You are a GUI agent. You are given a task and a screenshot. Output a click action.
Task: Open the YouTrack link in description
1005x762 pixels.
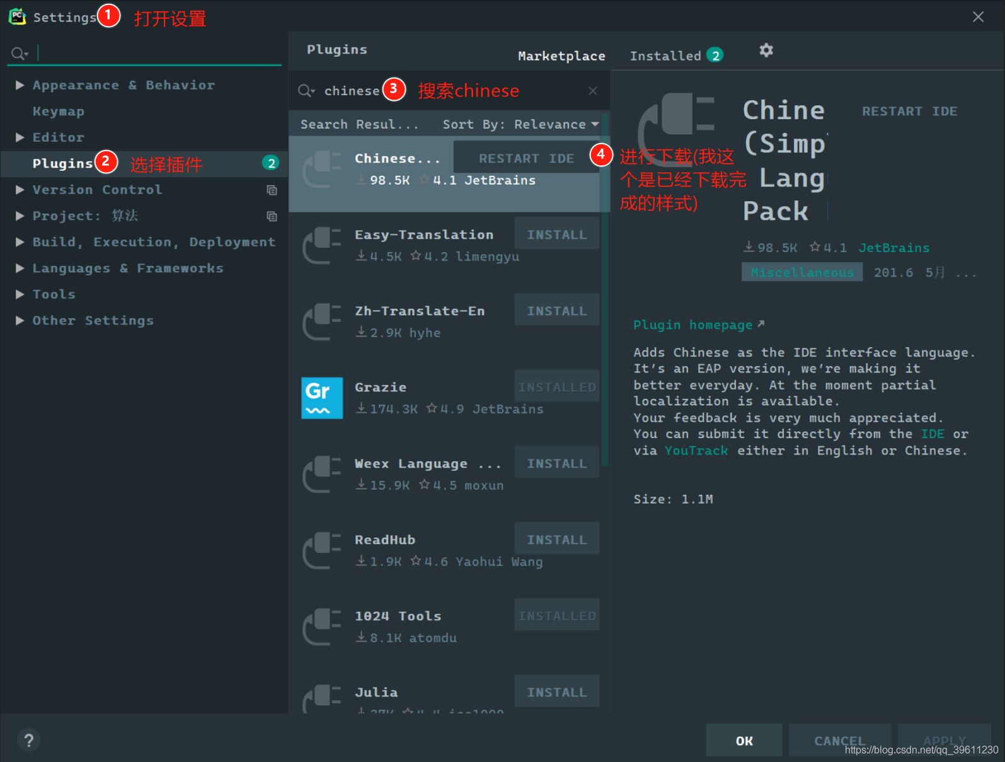696,451
